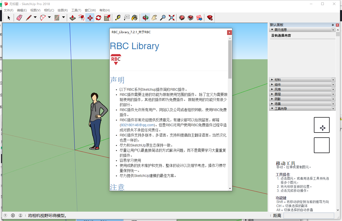Collapse the 工具向导 panel
This screenshot has height=221, width=342.
[x=272, y=108]
